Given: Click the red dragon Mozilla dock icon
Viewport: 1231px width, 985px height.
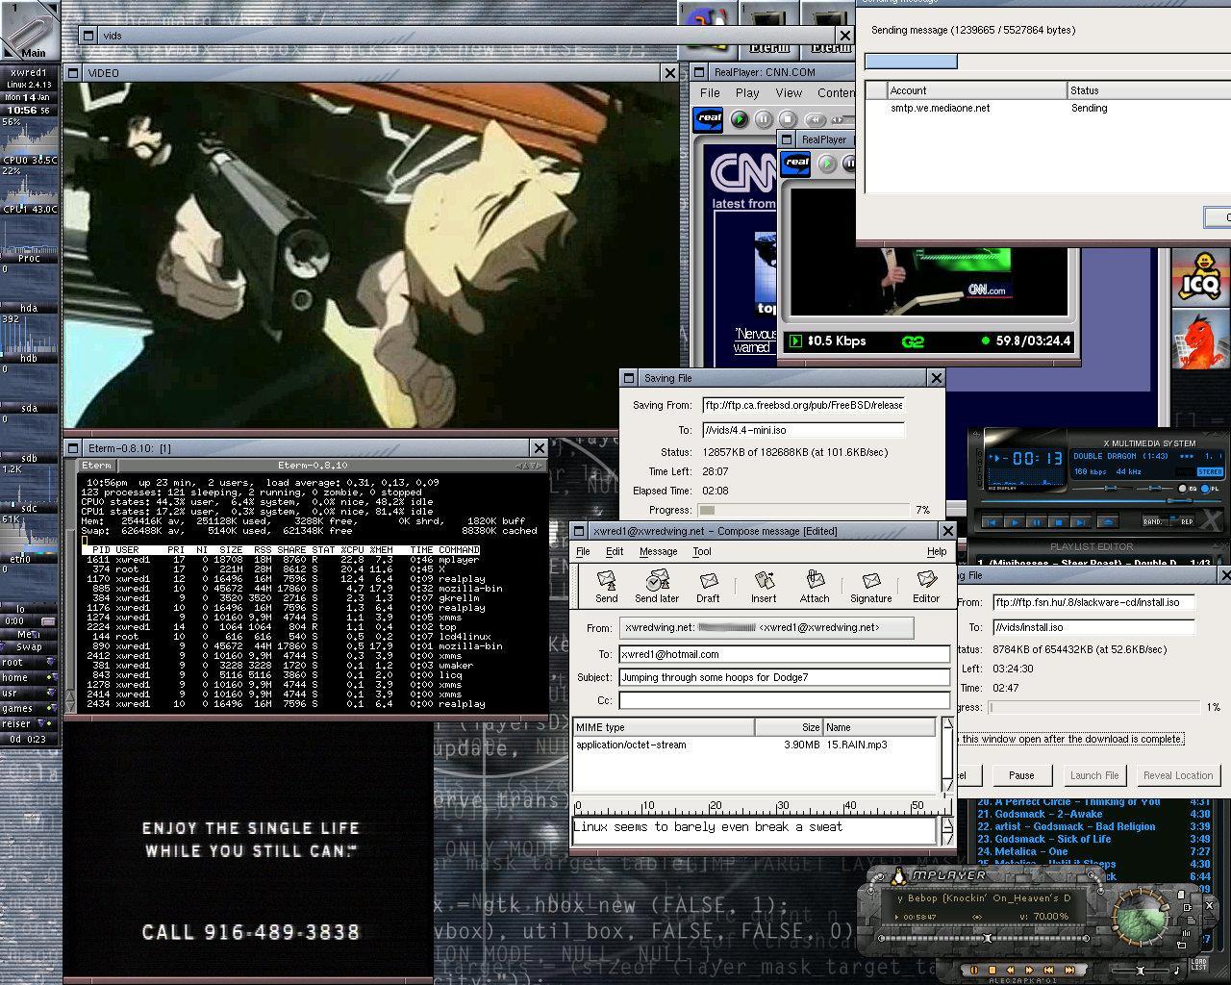Looking at the screenshot, I should (1200, 339).
